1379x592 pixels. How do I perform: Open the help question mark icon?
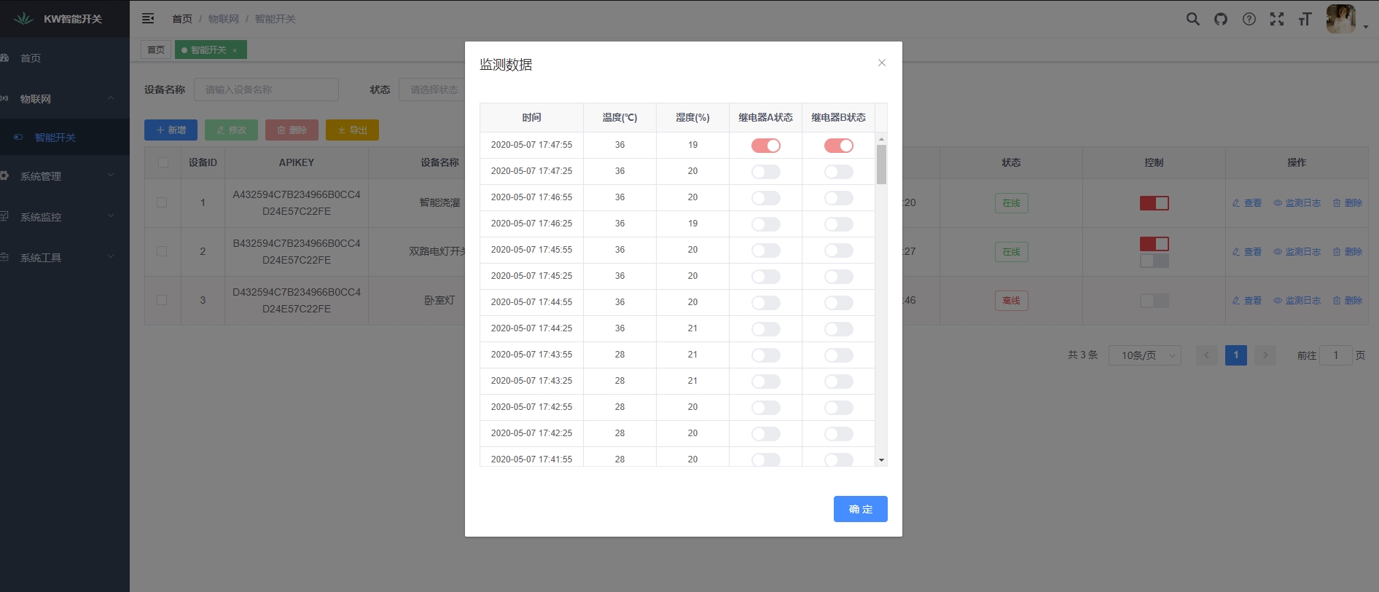(1249, 19)
